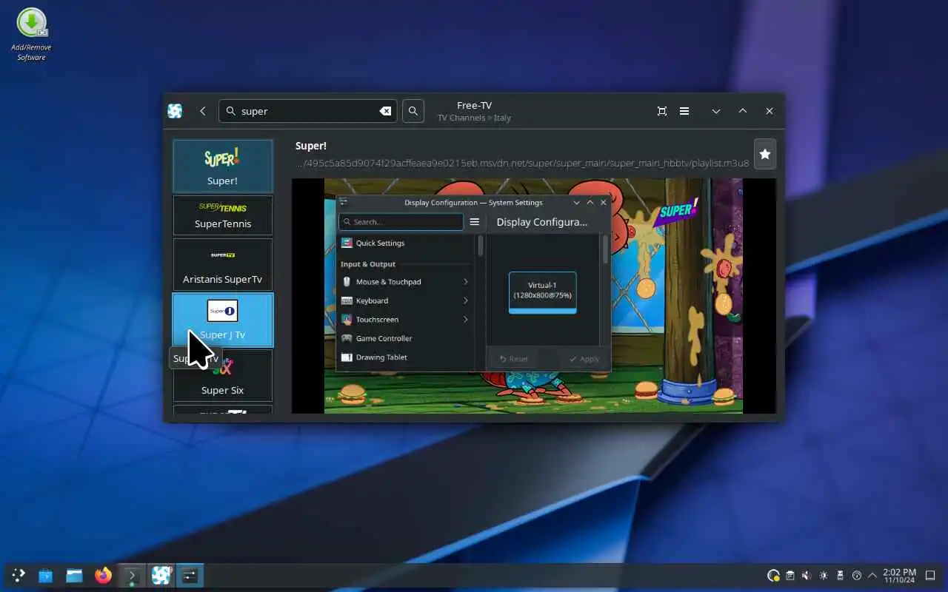The width and height of the screenshot is (948, 592).
Task: Click the System Settings search box
Action: (x=401, y=221)
